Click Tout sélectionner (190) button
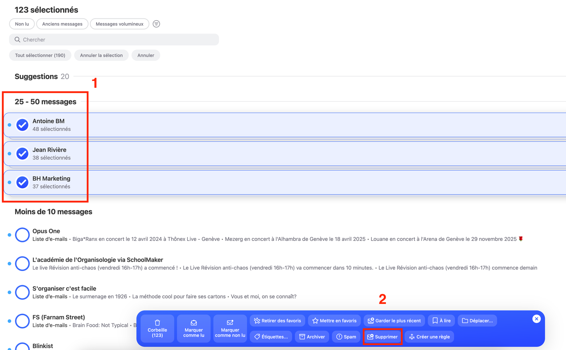 pos(40,55)
